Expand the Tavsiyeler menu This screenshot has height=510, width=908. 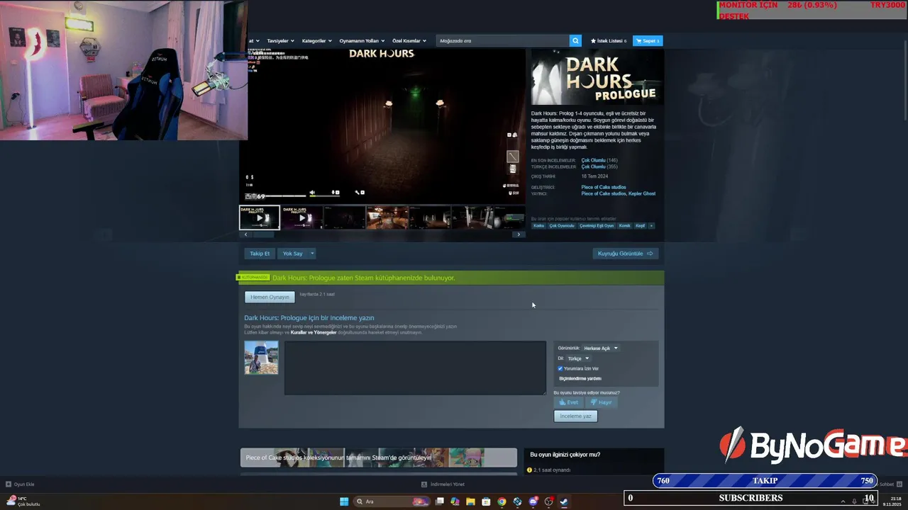click(x=280, y=40)
